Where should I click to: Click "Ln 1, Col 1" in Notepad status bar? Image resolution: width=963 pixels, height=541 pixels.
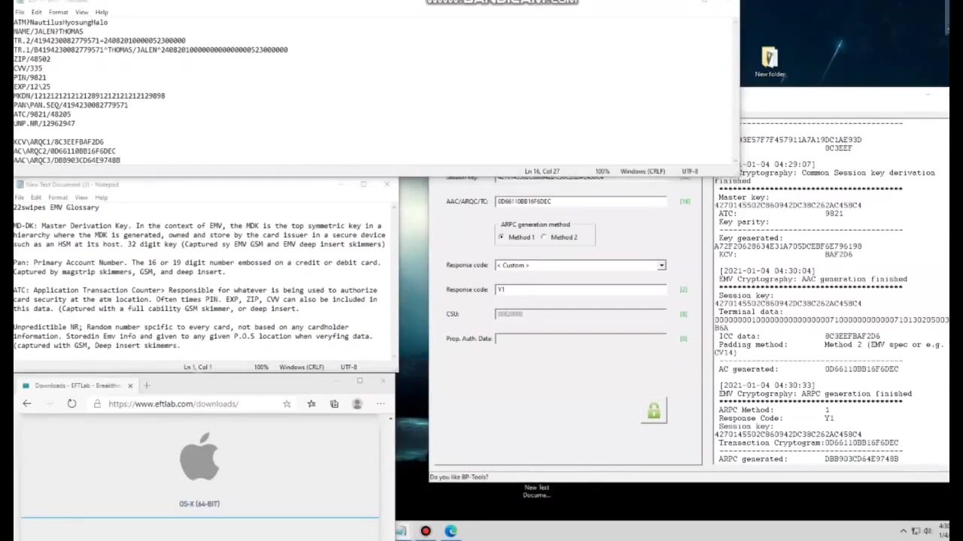coord(198,367)
